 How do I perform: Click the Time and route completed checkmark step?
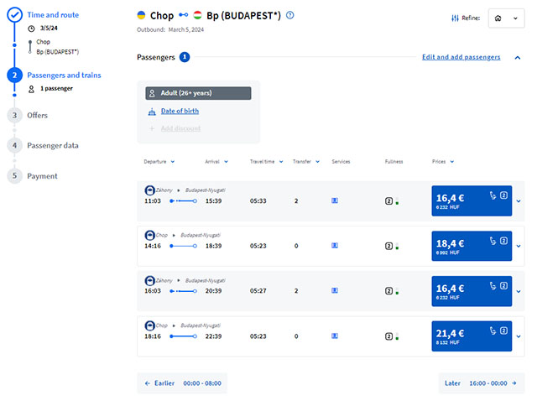pyautogui.click(x=15, y=15)
